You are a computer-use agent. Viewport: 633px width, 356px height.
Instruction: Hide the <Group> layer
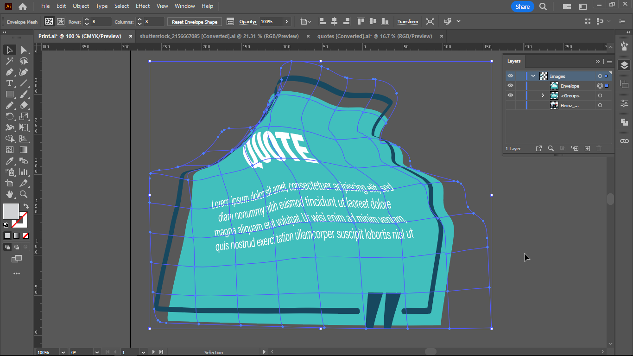coord(510,95)
